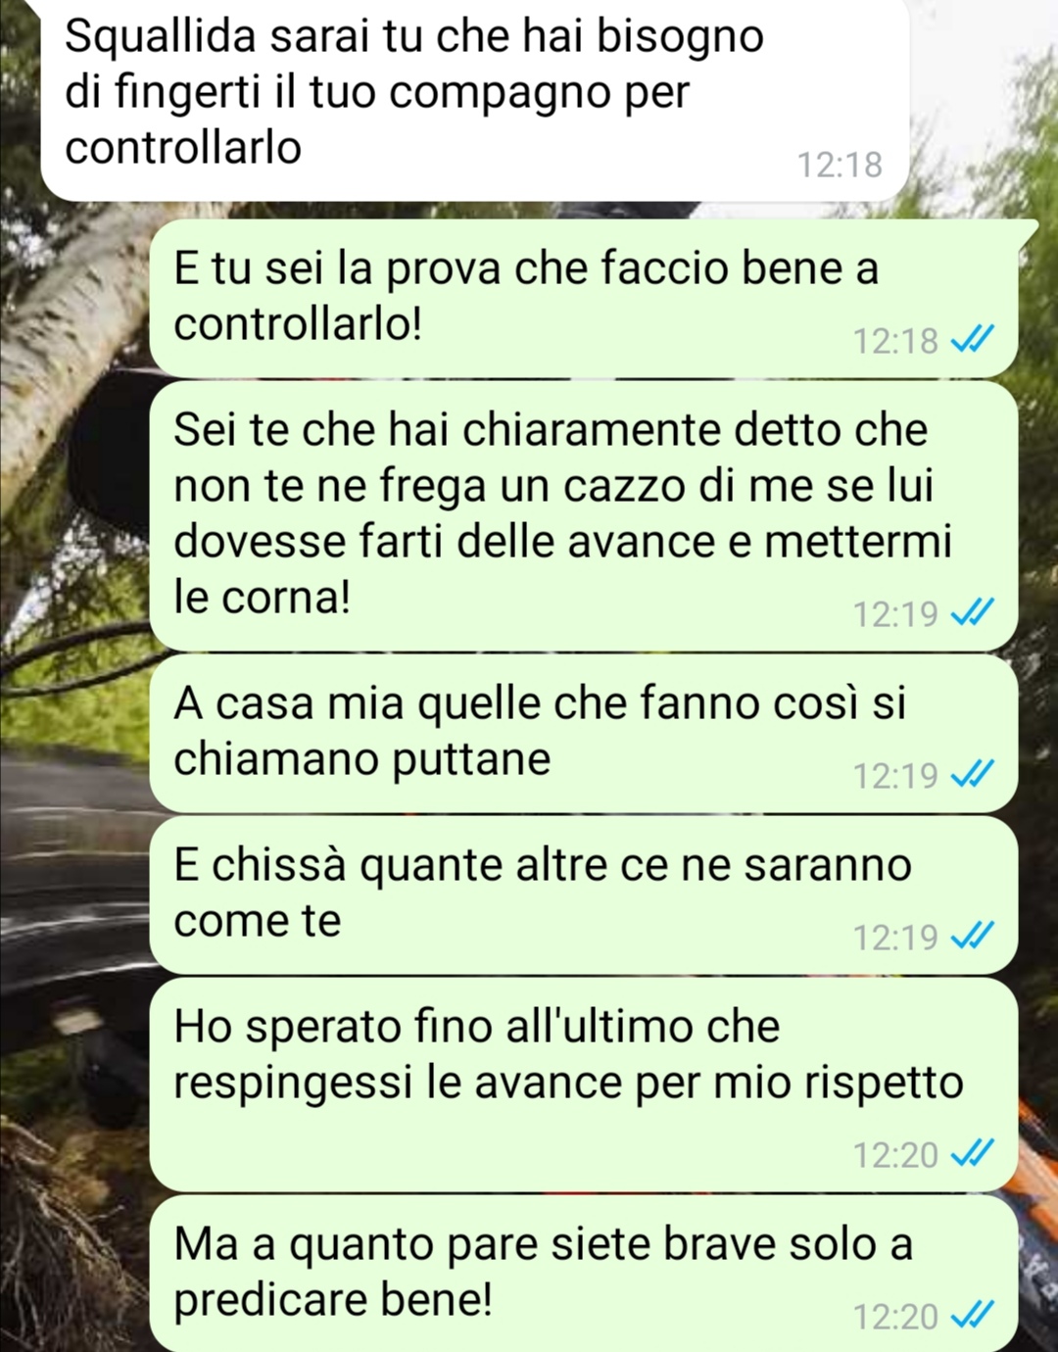Select the message 'A casa mia quelle'
Screen dimensions: 1058x1352
(584, 733)
